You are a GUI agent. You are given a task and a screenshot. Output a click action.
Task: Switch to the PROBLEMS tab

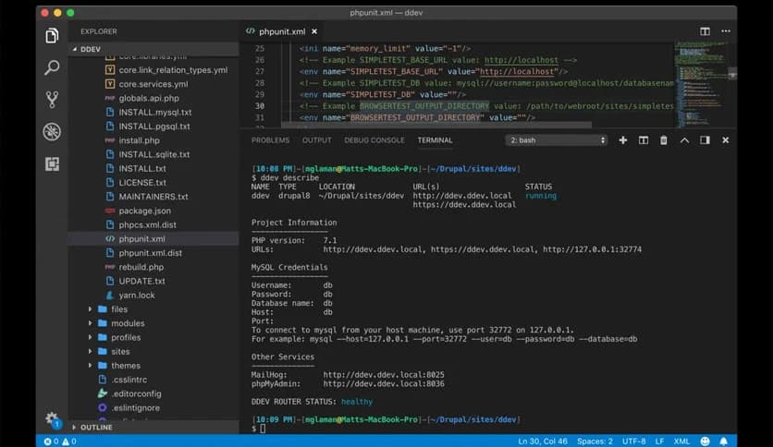click(x=270, y=140)
